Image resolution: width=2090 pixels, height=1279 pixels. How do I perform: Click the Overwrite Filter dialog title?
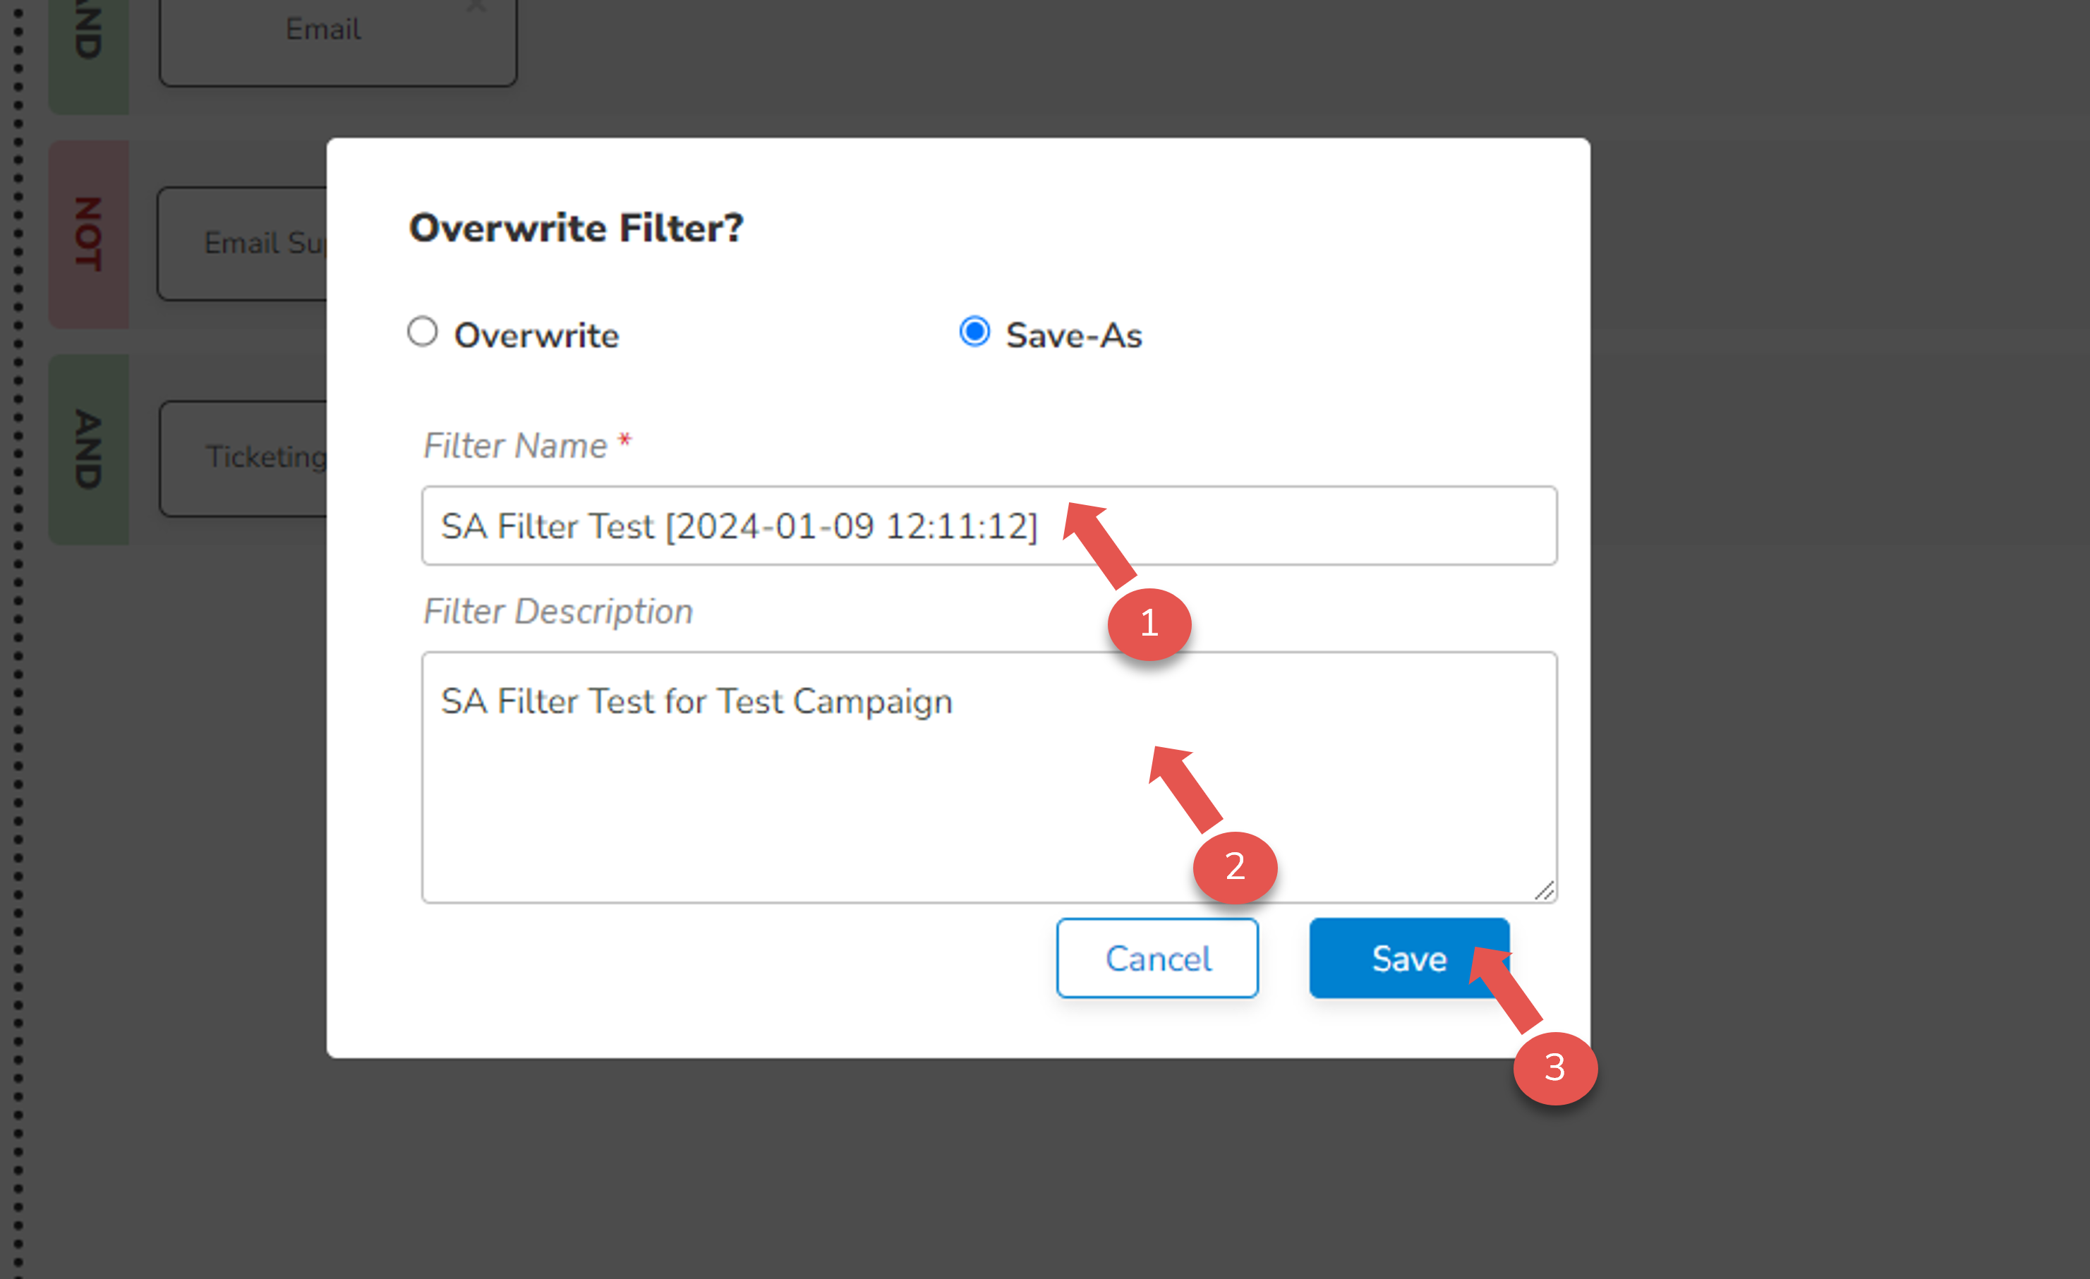(x=578, y=227)
